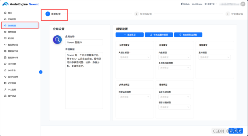Open 智能体市场 sidebar icon

[5, 57]
